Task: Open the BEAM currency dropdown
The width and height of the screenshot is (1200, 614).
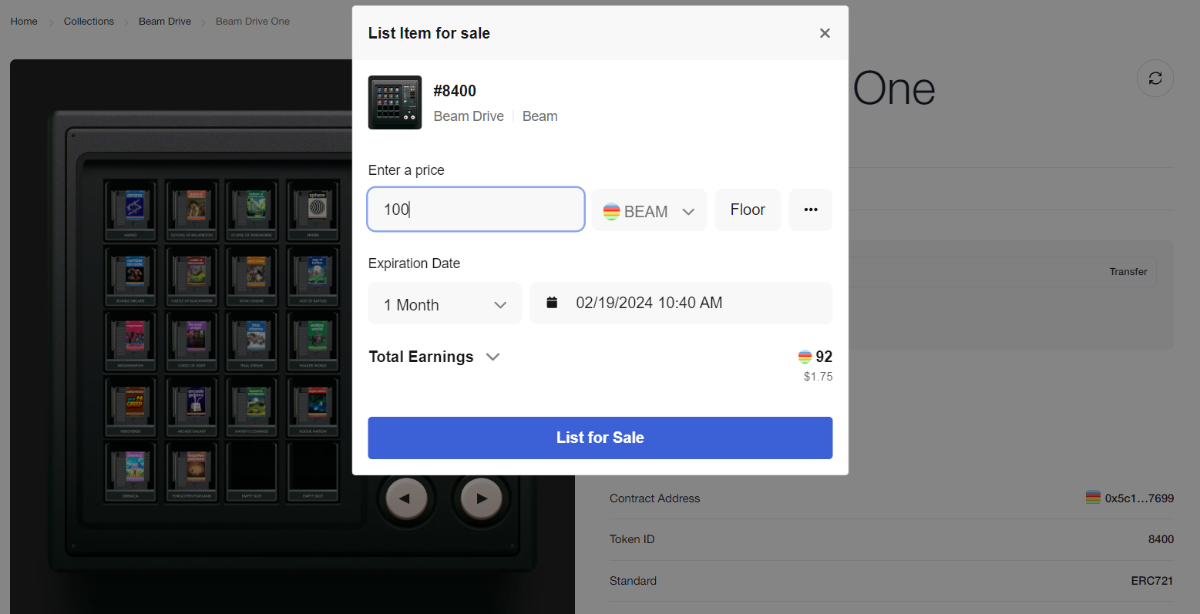Action: click(x=649, y=210)
